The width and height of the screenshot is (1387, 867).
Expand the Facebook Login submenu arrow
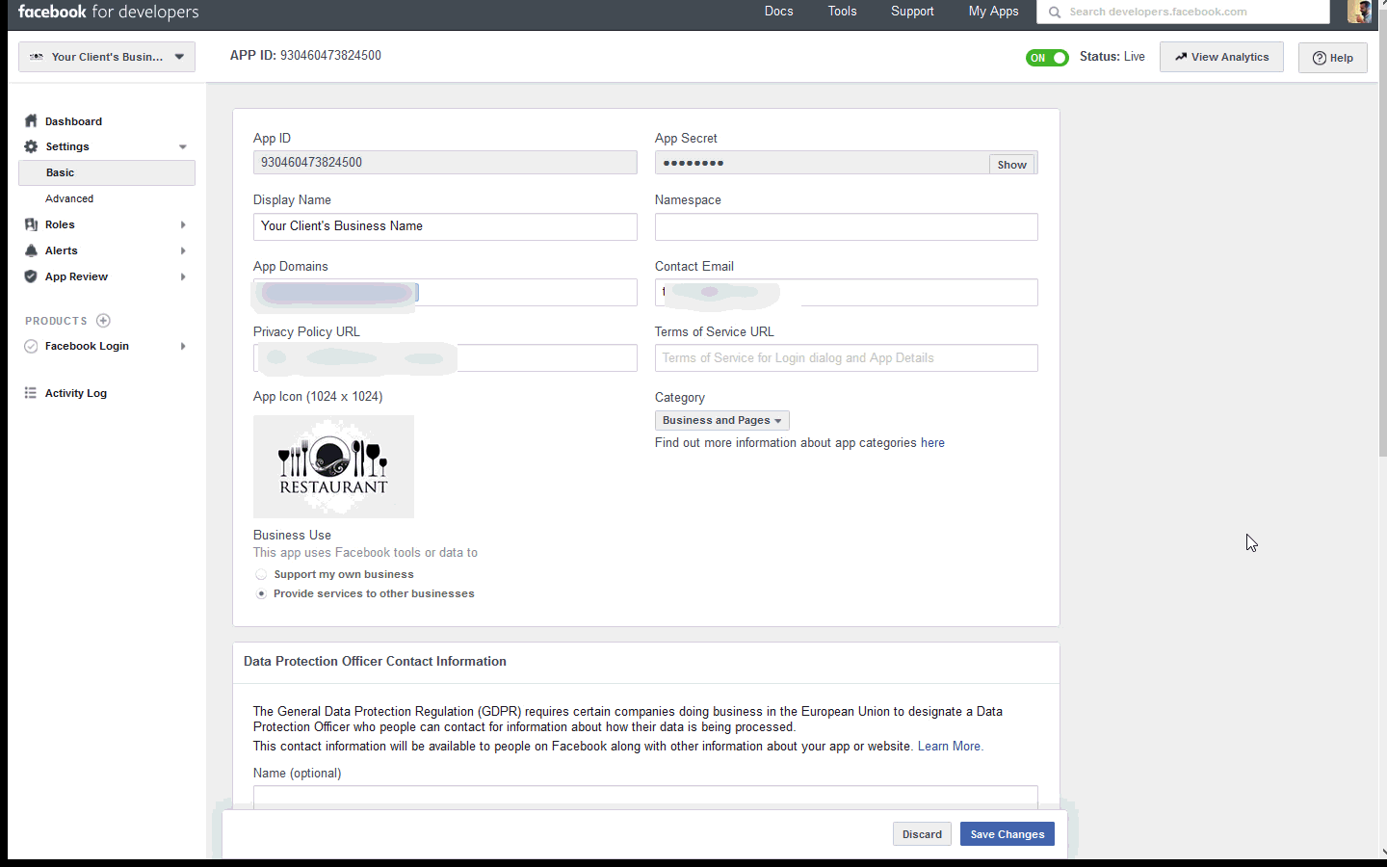(183, 346)
